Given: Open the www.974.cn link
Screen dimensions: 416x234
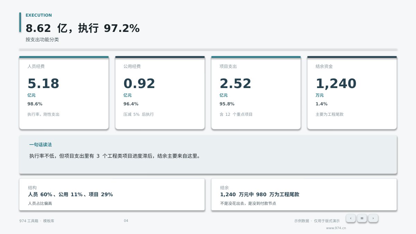Looking at the screenshot, I should tap(336, 228).
